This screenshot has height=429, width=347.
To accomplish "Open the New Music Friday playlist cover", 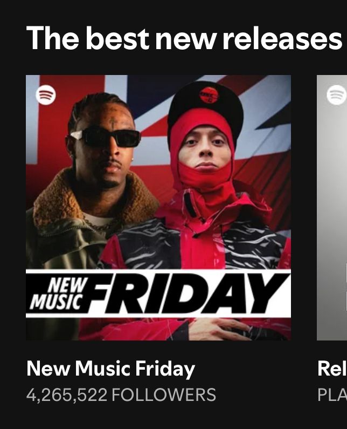I will click(x=158, y=208).
